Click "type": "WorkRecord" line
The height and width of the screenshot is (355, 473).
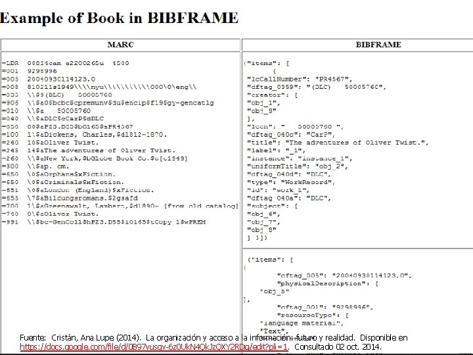(x=291, y=182)
